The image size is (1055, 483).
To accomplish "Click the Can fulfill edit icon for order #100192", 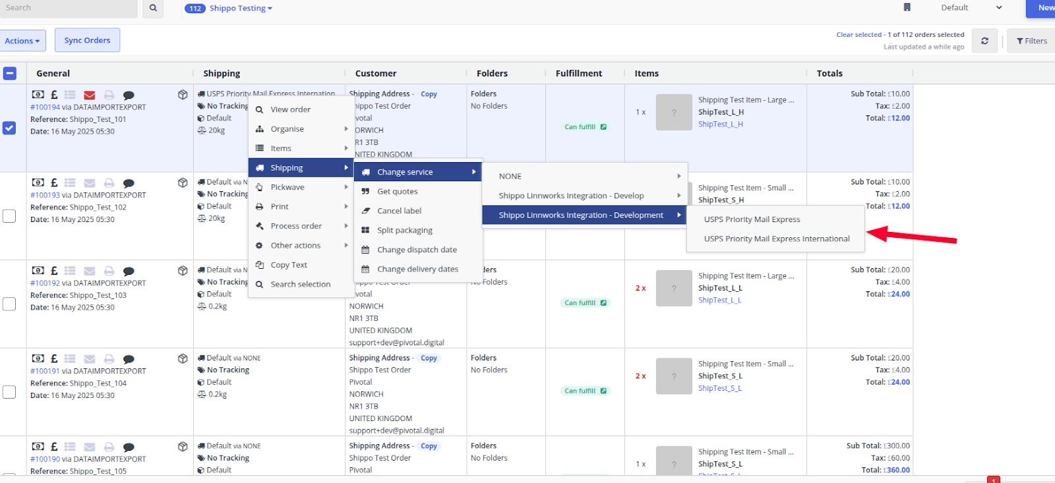I will [x=603, y=303].
